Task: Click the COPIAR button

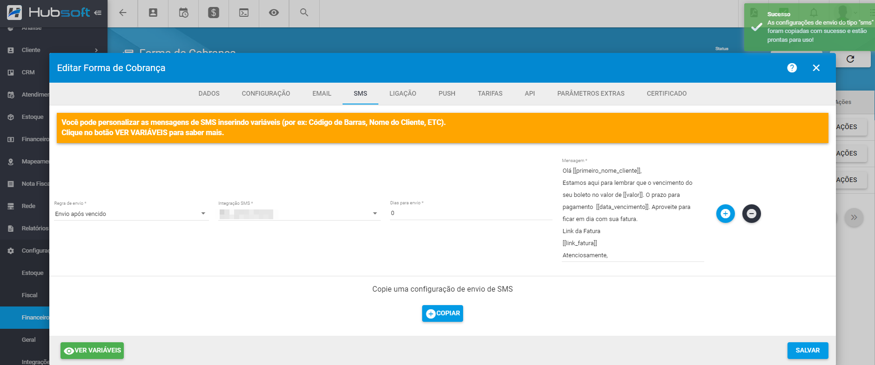Action: pos(442,313)
